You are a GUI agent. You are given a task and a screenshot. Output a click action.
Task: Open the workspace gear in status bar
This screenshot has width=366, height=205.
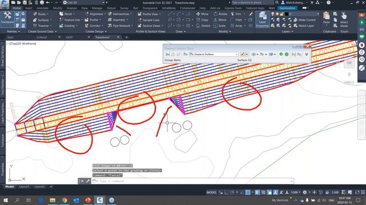pos(305,192)
